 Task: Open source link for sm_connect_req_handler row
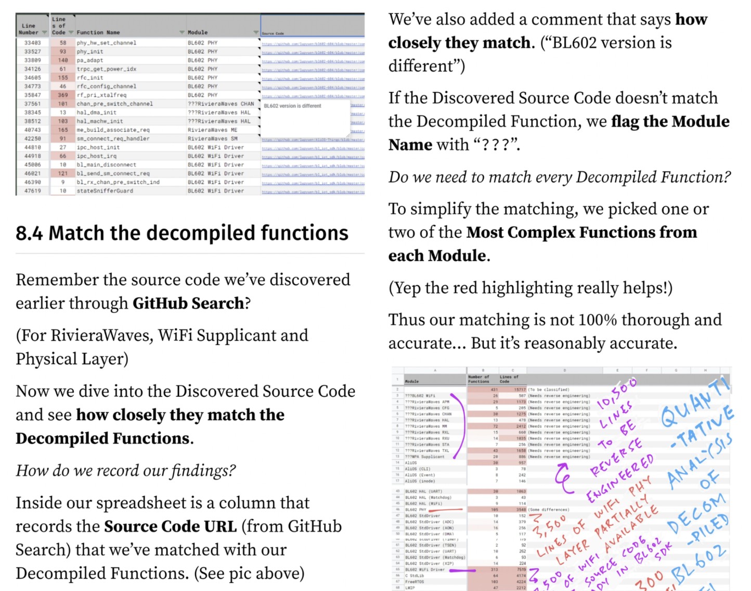pyautogui.click(x=313, y=140)
